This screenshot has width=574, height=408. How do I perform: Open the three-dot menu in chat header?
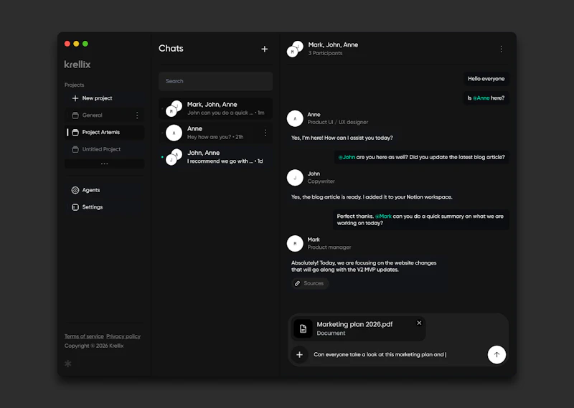501,49
